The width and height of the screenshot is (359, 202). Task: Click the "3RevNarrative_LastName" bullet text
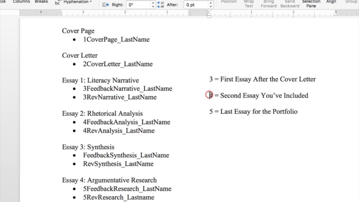coord(120,97)
